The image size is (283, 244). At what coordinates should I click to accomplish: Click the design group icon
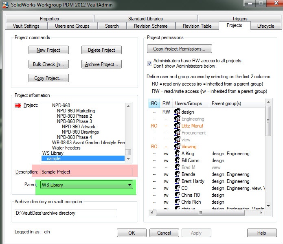pos(177,112)
